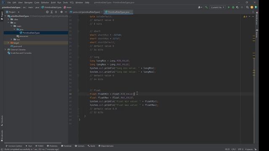Screen dimensions: 269x151
Task: Open the Problems tool window
Action: pyautogui.click(x=52, y=146)
